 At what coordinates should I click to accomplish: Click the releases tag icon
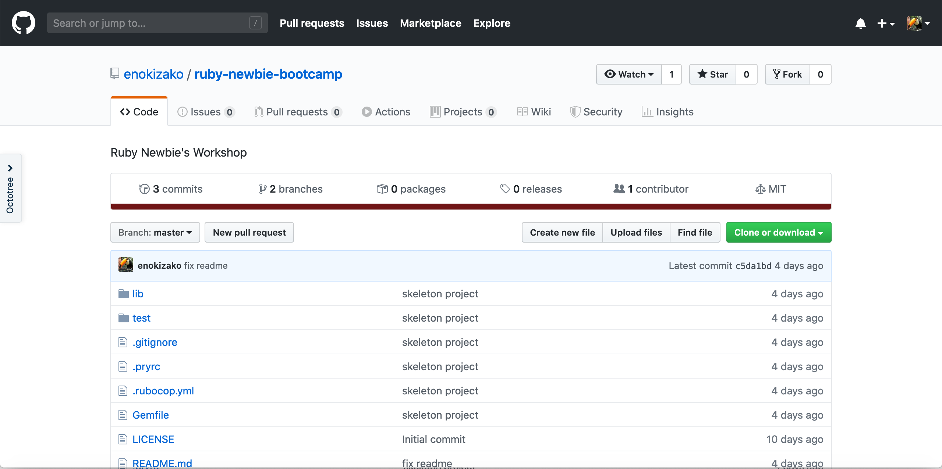[x=505, y=189]
